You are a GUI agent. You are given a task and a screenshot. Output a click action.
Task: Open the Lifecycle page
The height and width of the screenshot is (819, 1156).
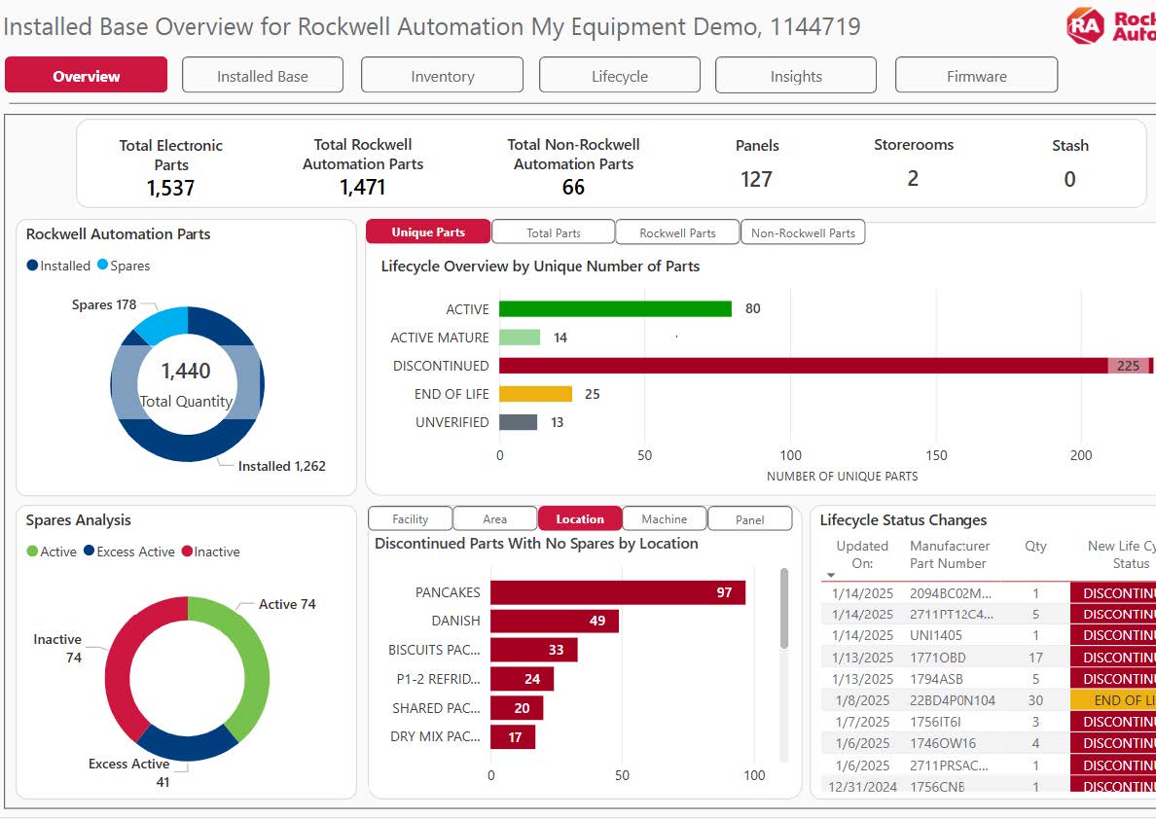pos(619,76)
